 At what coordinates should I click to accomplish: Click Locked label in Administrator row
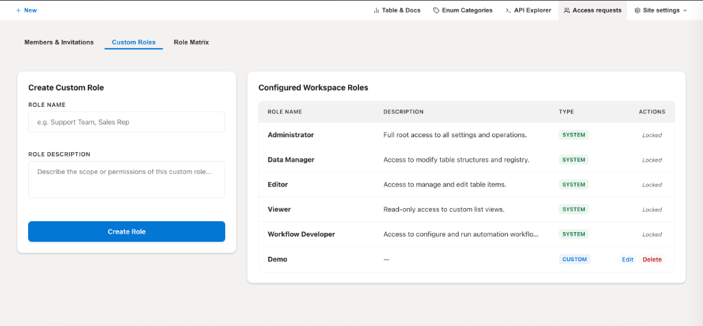[x=652, y=135]
